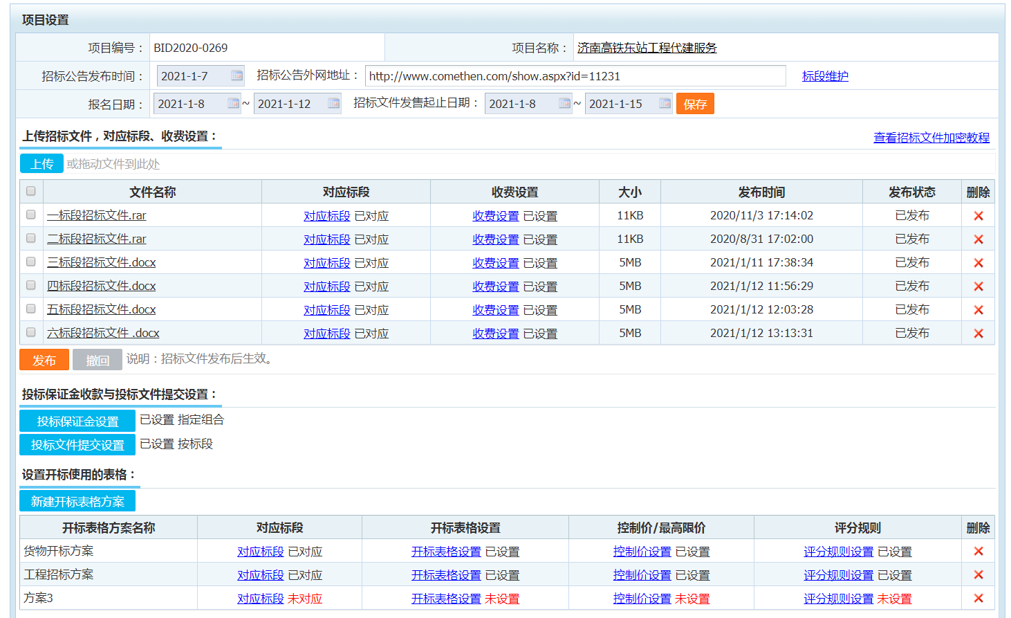Image resolution: width=1011 pixels, height=618 pixels.
Task: Focus the 招标公告外网地址 URL field
Action: coord(575,75)
